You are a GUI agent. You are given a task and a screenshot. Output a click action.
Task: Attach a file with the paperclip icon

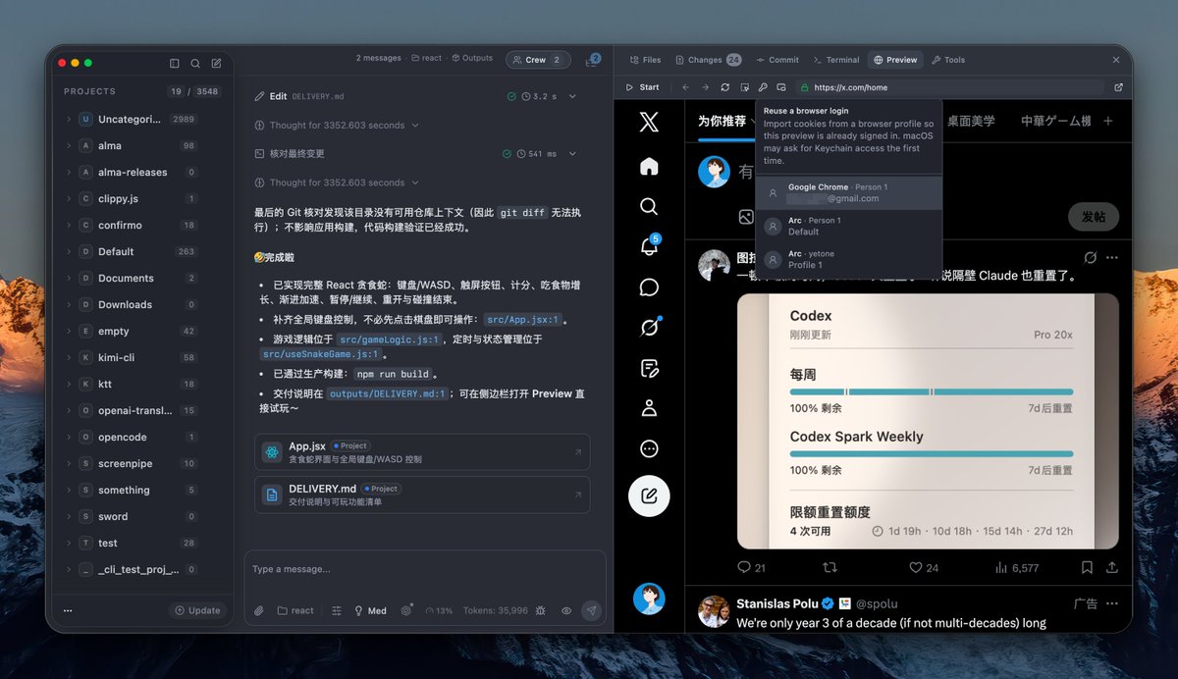click(259, 610)
